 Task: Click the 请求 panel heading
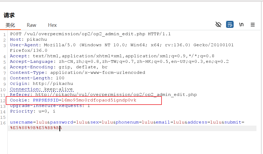tap(9, 15)
